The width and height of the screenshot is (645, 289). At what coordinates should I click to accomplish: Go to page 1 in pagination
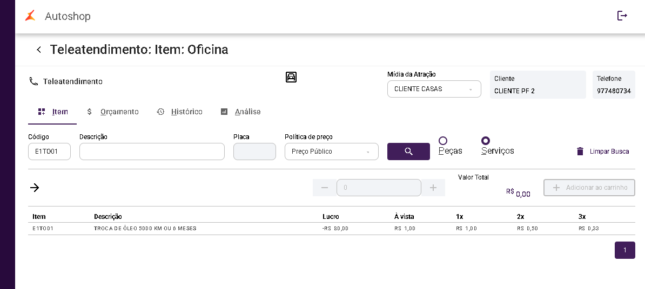[625, 250]
